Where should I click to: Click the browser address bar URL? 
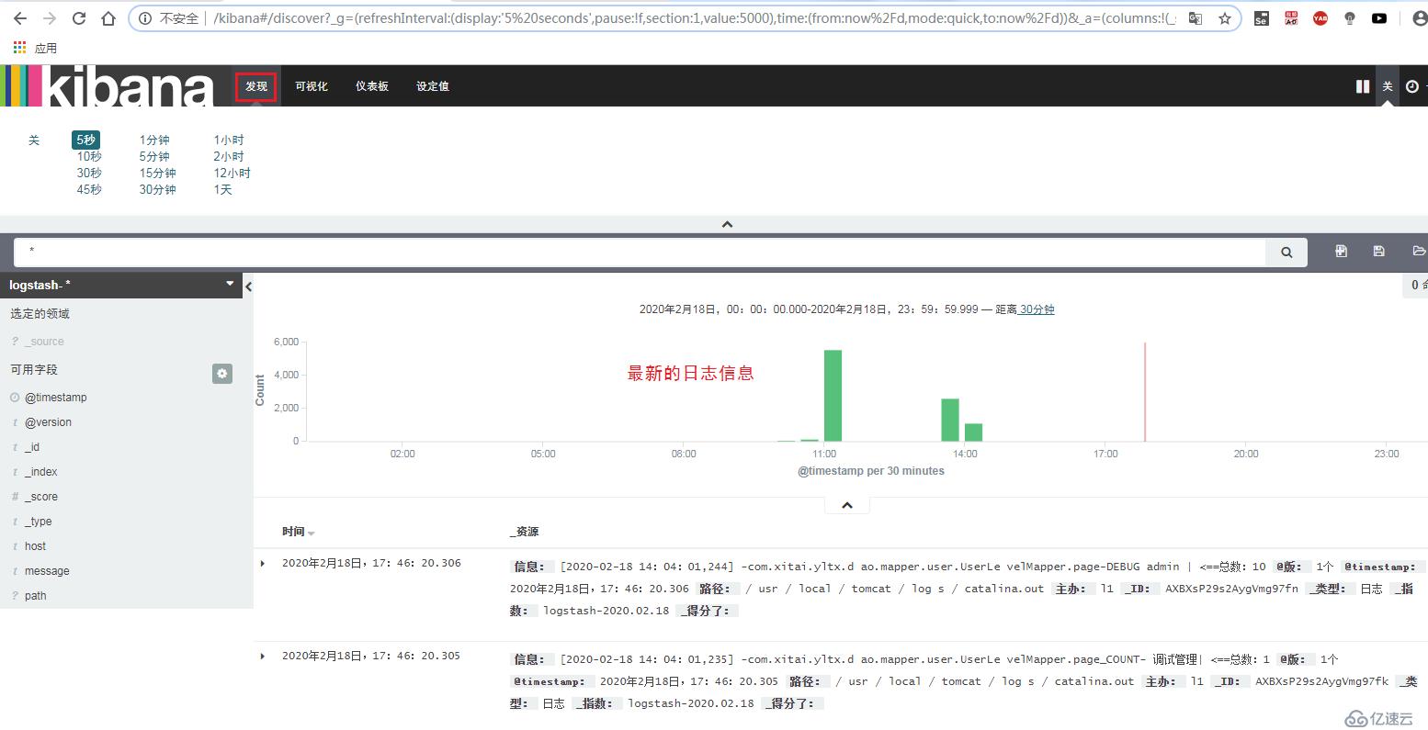(694, 18)
